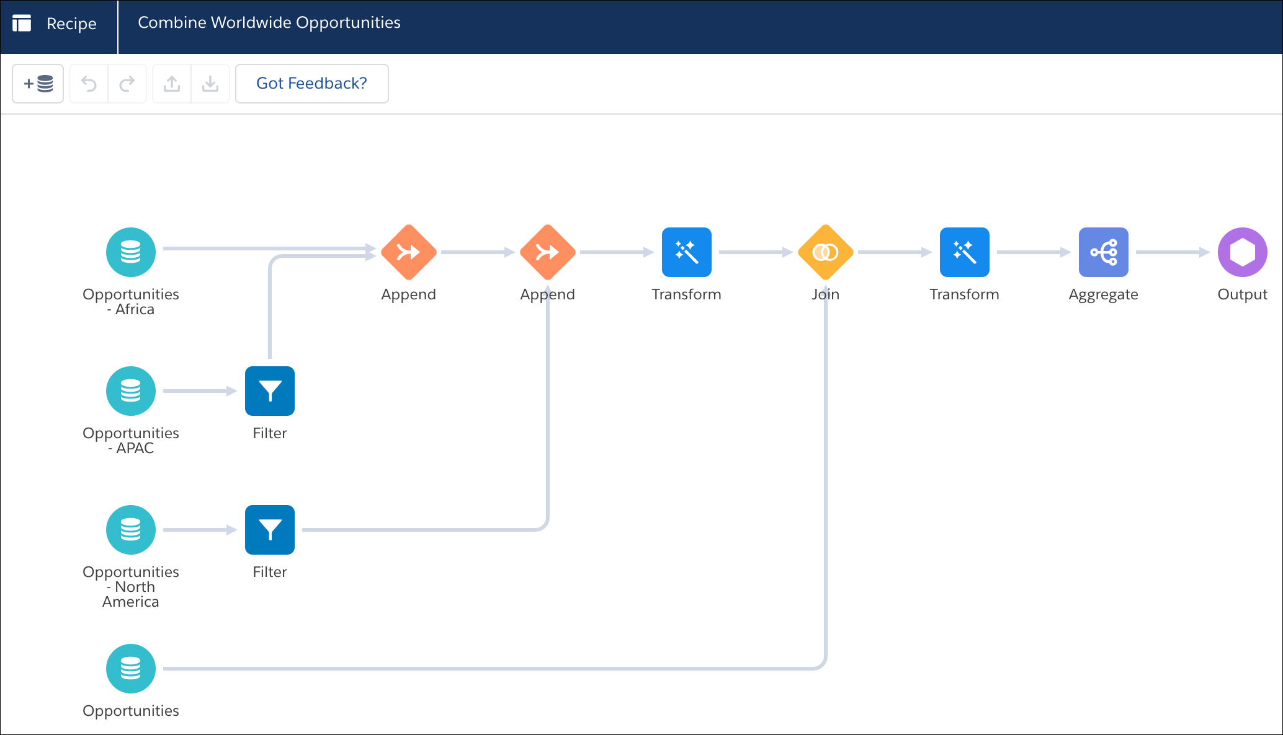Click the redo arrow icon
Viewport: 1283px width, 735px height.
coord(127,84)
